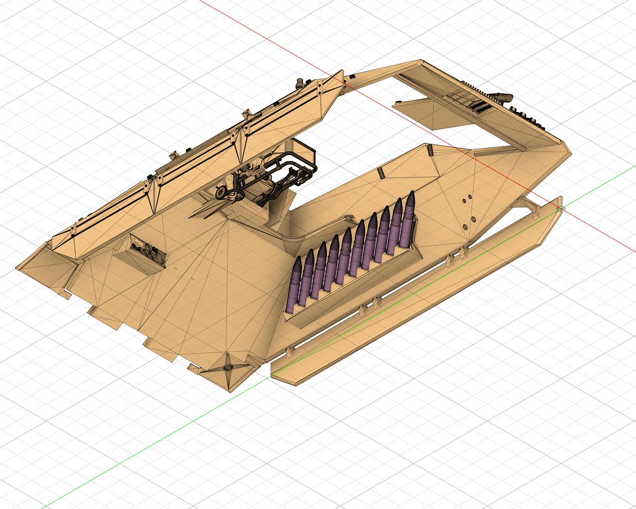Viewport: 636px width, 509px height.
Task: Select the dark exhaust cylinder on the rear edge
Action: coord(503,97)
